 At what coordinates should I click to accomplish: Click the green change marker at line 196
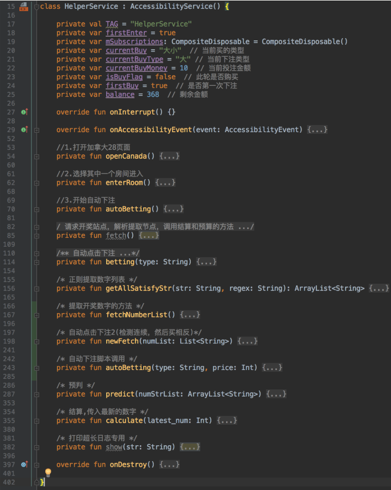pyautogui.click(x=35, y=332)
